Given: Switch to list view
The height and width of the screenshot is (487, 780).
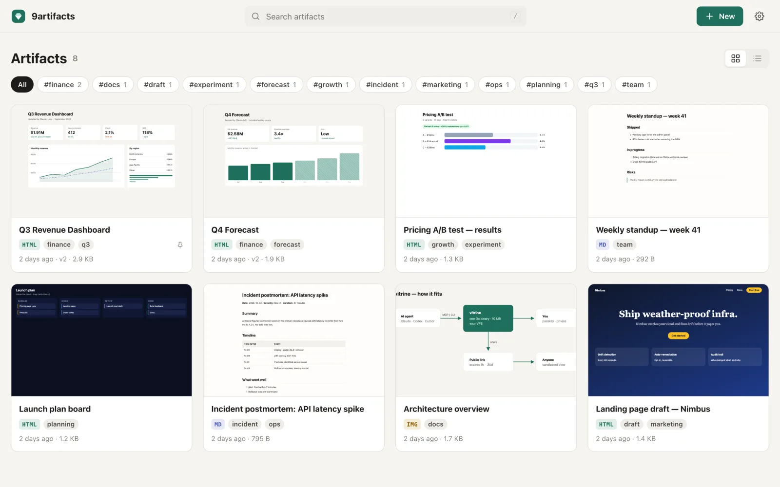Looking at the screenshot, I should pyautogui.click(x=757, y=58).
